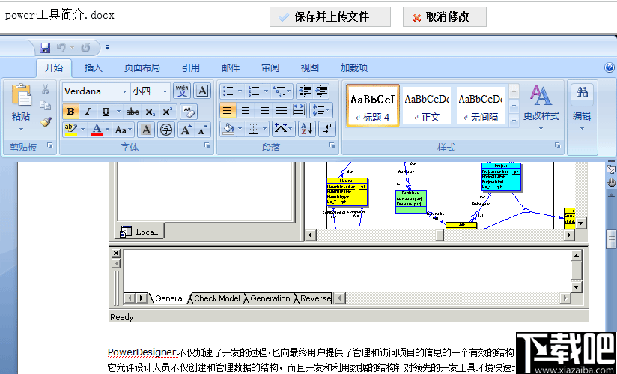Apply the 无间隔 style
This screenshot has width=617, height=374.
[481, 105]
